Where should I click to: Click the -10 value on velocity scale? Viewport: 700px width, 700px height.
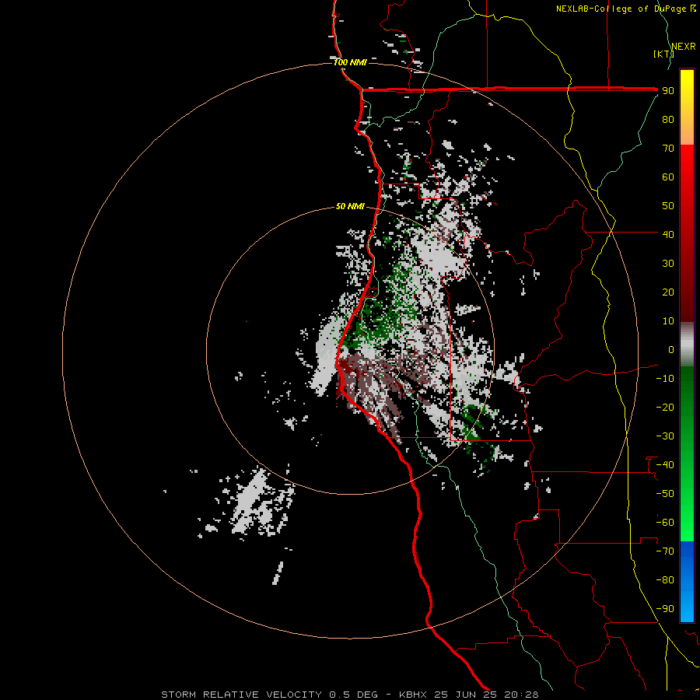coord(665,379)
